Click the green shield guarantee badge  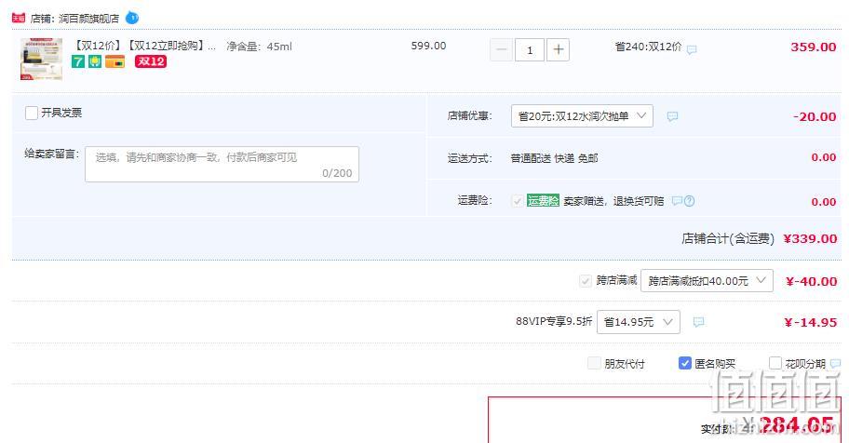tap(95, 61)
